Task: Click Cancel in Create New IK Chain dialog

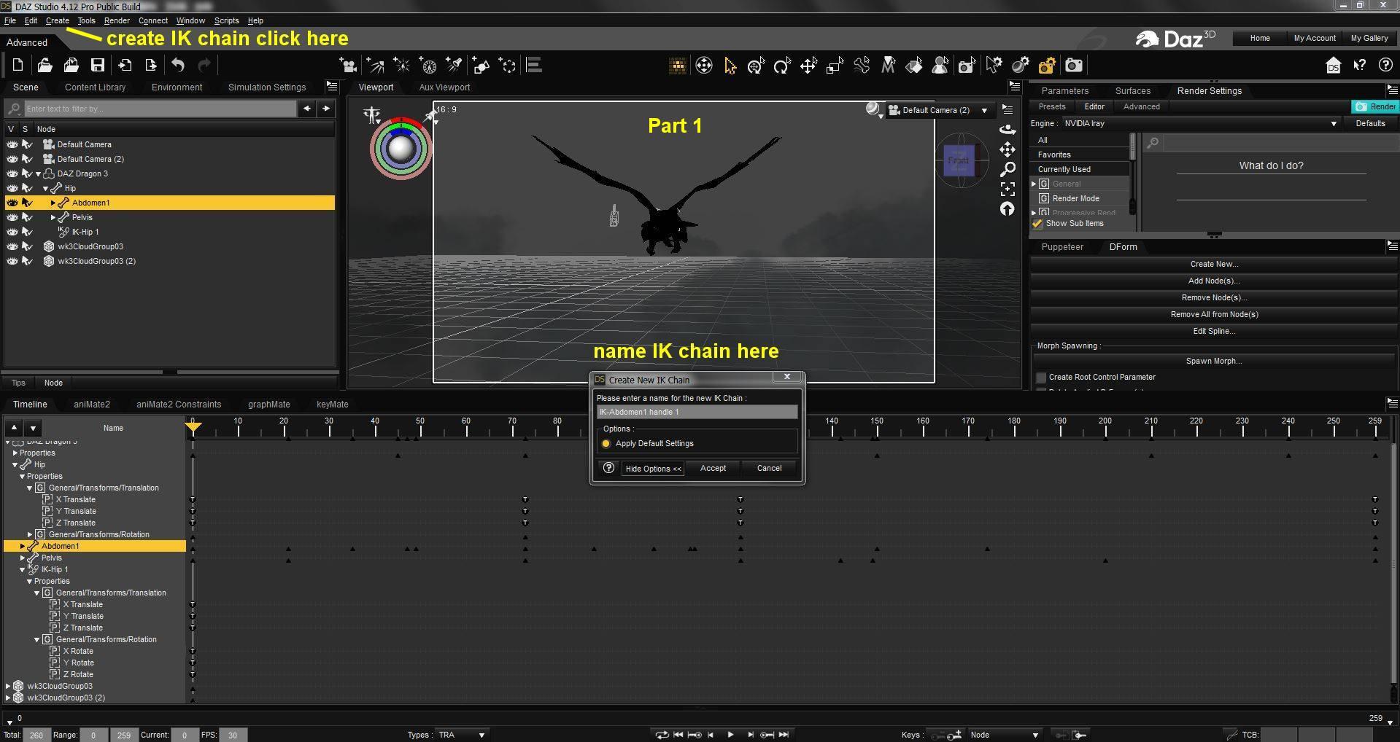Action: tap(769, 469)
